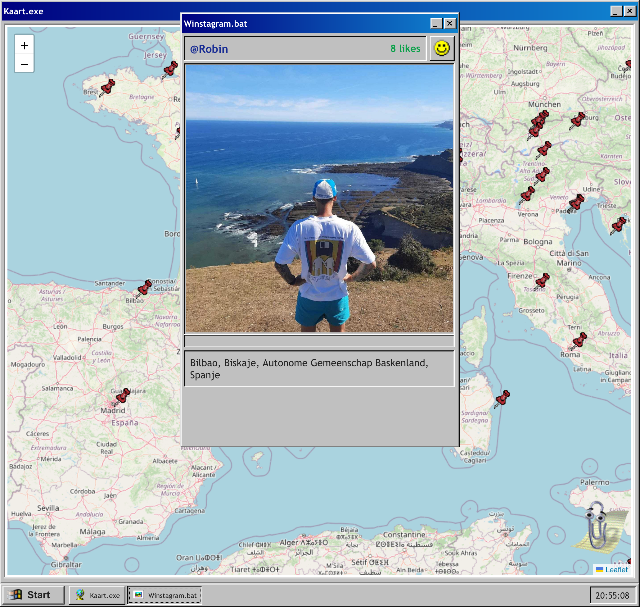Open the @Robin username link
The image size is (640, 607).
click(209, 49)
